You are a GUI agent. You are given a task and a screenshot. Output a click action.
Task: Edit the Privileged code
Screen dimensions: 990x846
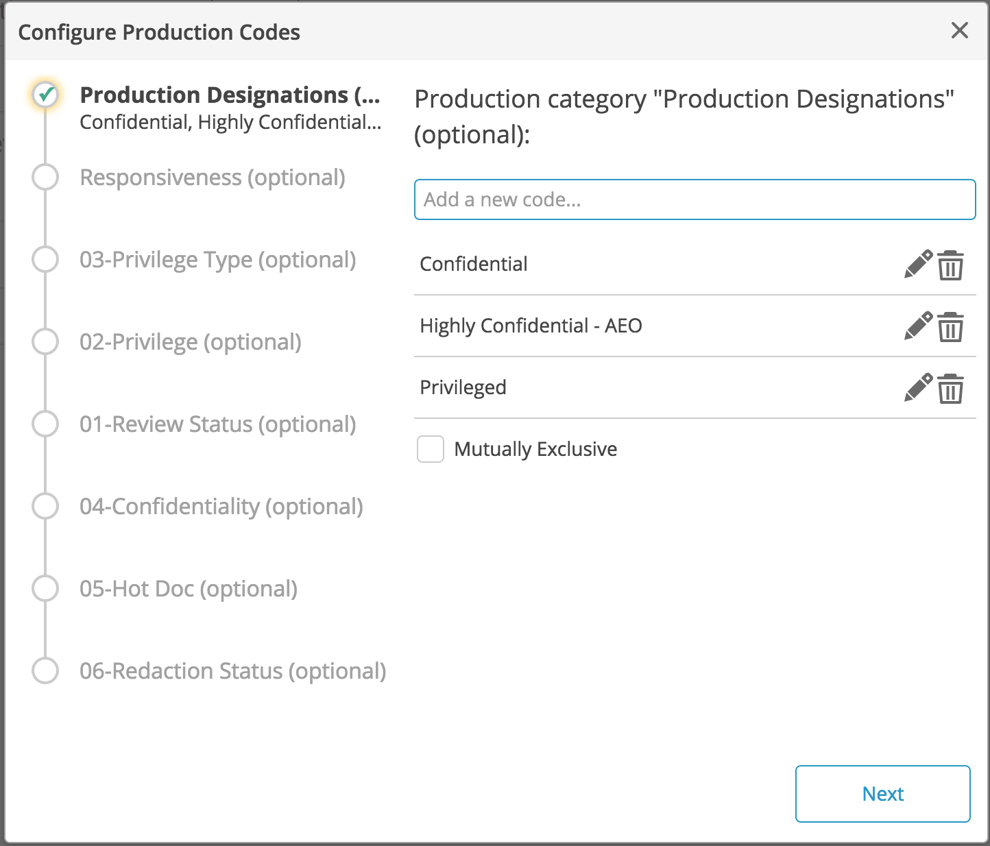tap(919, 387)
